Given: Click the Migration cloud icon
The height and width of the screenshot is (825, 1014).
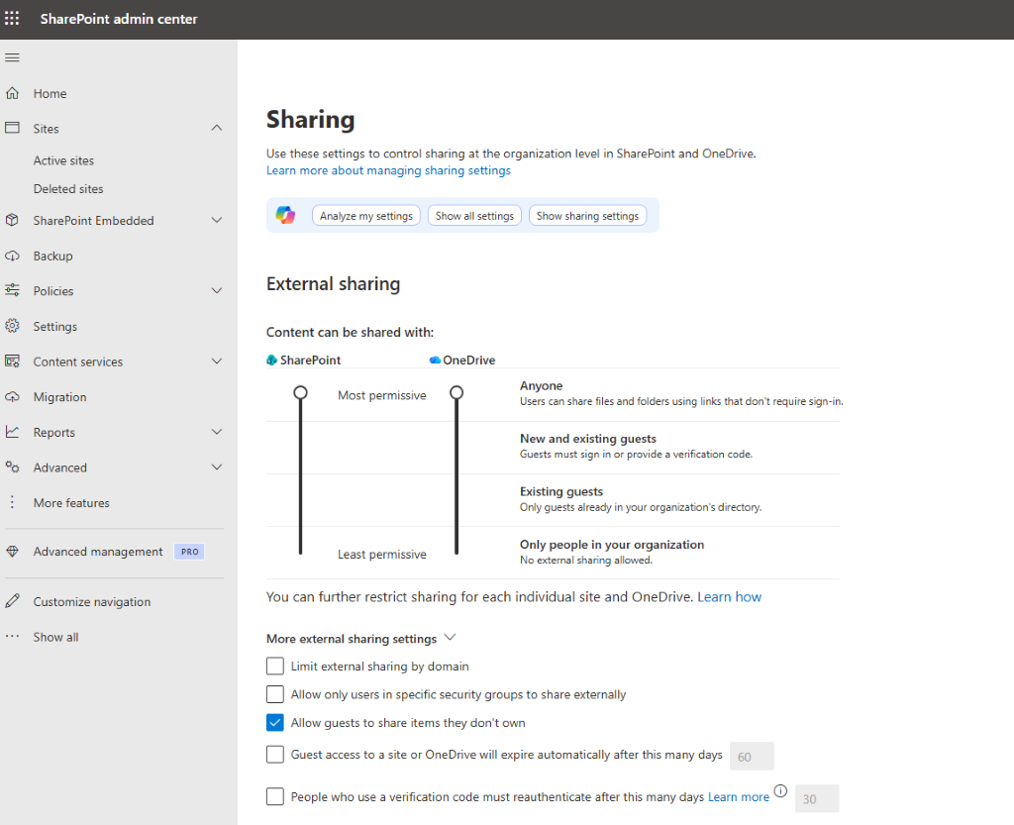Looking at the screenshot, I should (12, 396).
